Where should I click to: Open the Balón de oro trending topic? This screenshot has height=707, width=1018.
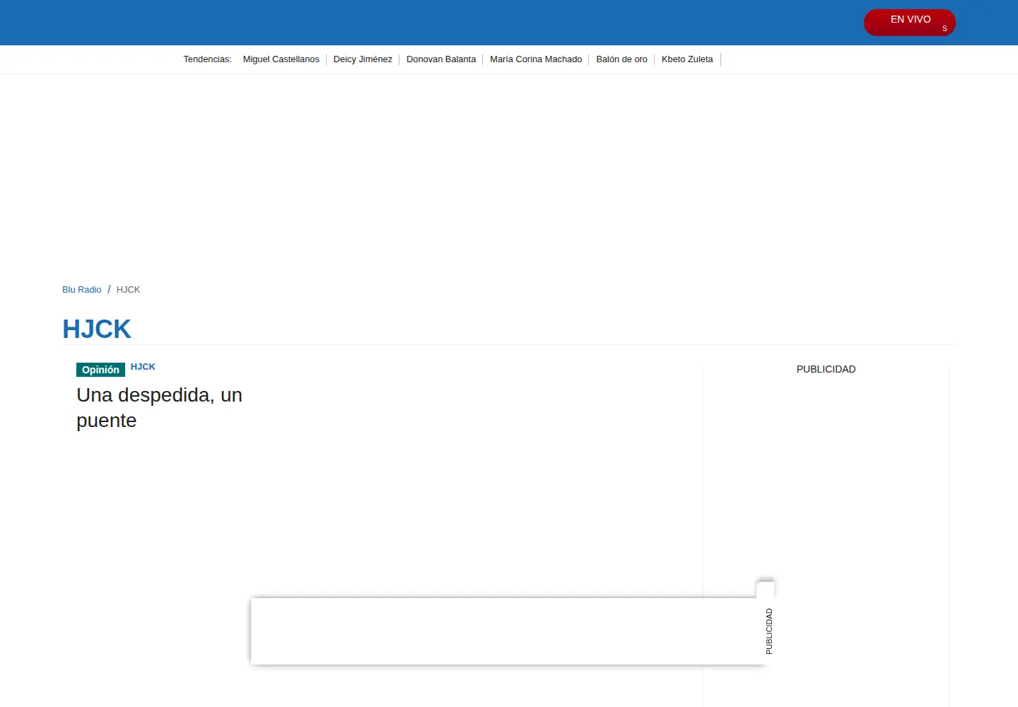click(621, 59)
